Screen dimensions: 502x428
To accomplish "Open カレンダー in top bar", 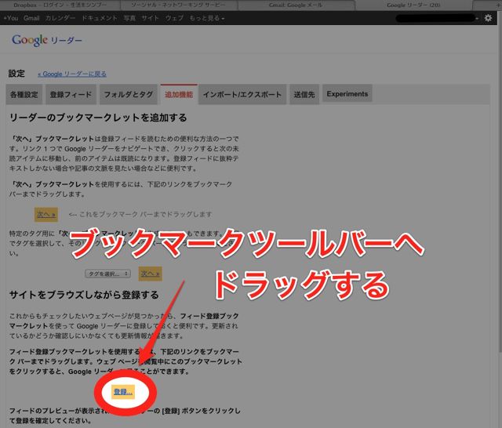I will click(60, 18).
